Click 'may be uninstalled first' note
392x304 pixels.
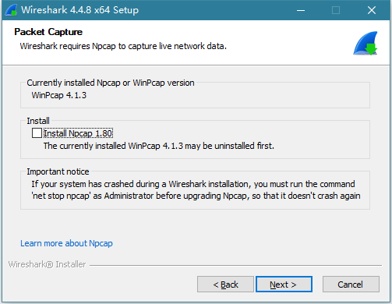159,146
